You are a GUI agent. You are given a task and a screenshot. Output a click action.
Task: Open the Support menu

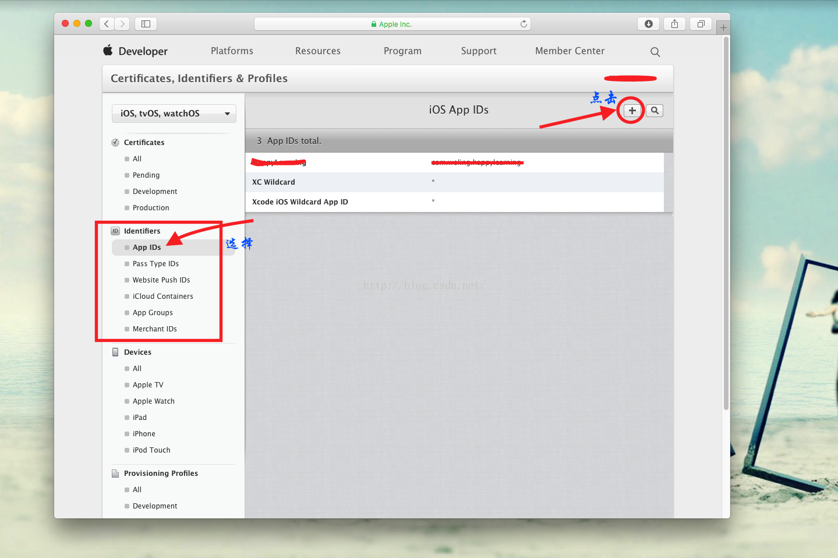pyautogui.click(x=479, y=51)
